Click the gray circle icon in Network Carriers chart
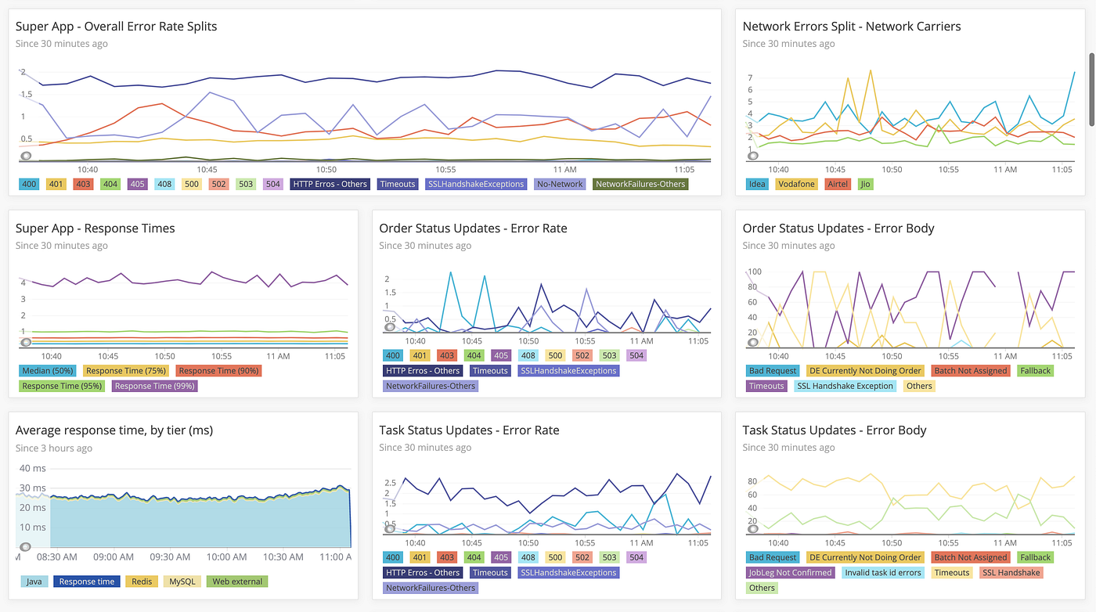1096x612 pixels. pos(753,156)
